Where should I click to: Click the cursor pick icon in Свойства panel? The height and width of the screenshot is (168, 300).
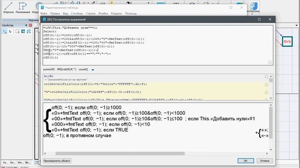tap(10, 31)
